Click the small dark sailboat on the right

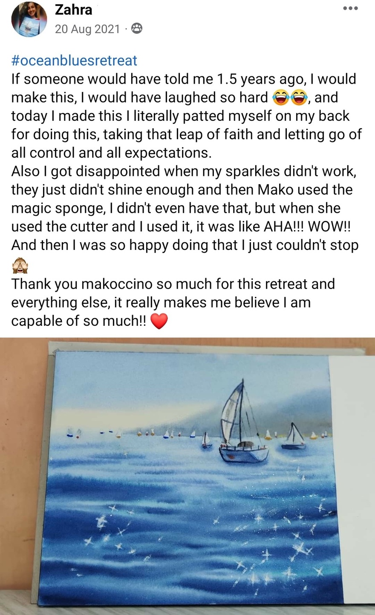294,438
